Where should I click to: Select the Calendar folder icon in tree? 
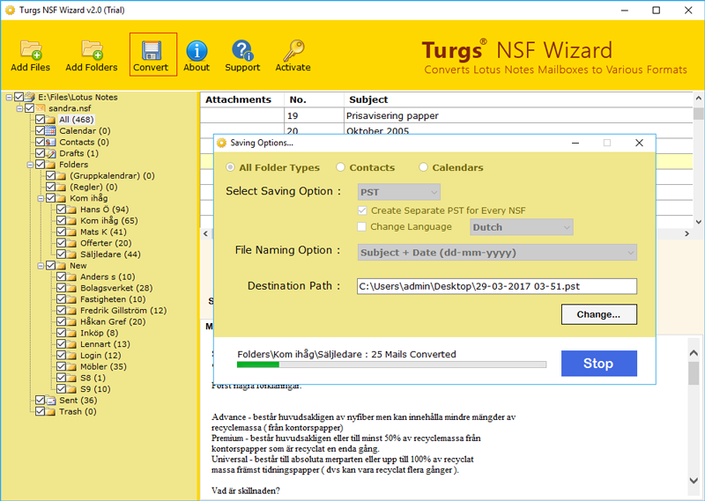[x=51, y=131]
